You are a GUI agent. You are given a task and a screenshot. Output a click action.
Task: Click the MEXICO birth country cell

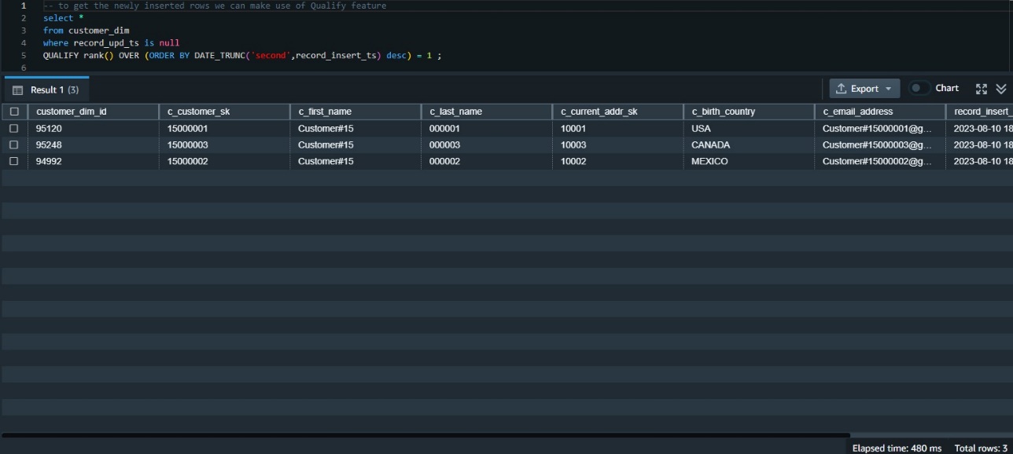pyautogui.click(x=749, y=161)
